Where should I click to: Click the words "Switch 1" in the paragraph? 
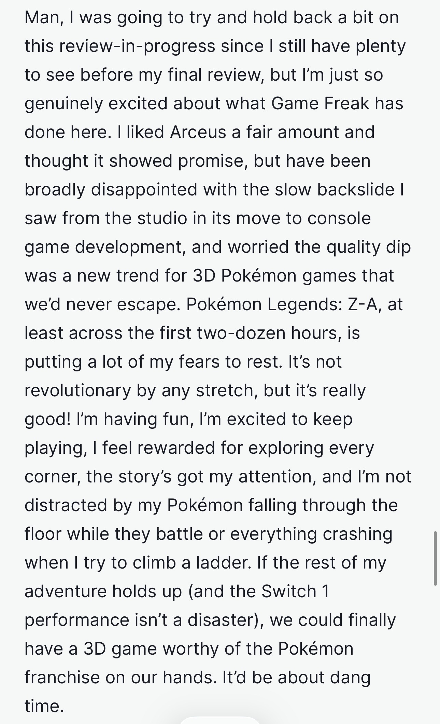pos(295,591)
